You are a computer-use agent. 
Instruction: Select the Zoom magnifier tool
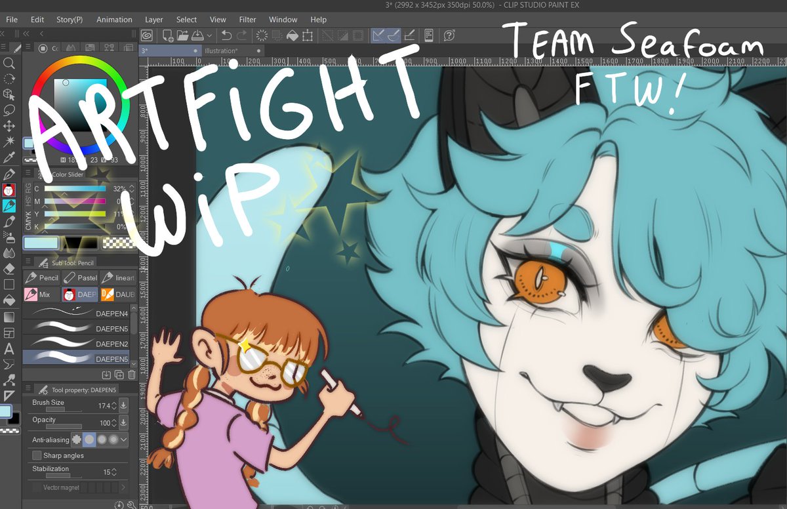9,64
